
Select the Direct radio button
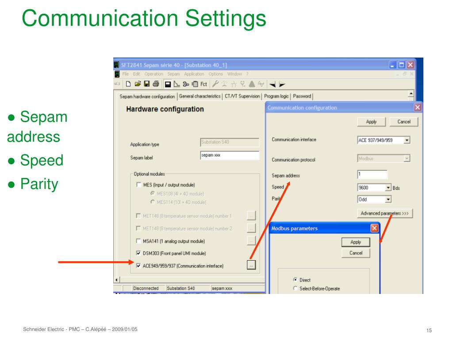295,280
